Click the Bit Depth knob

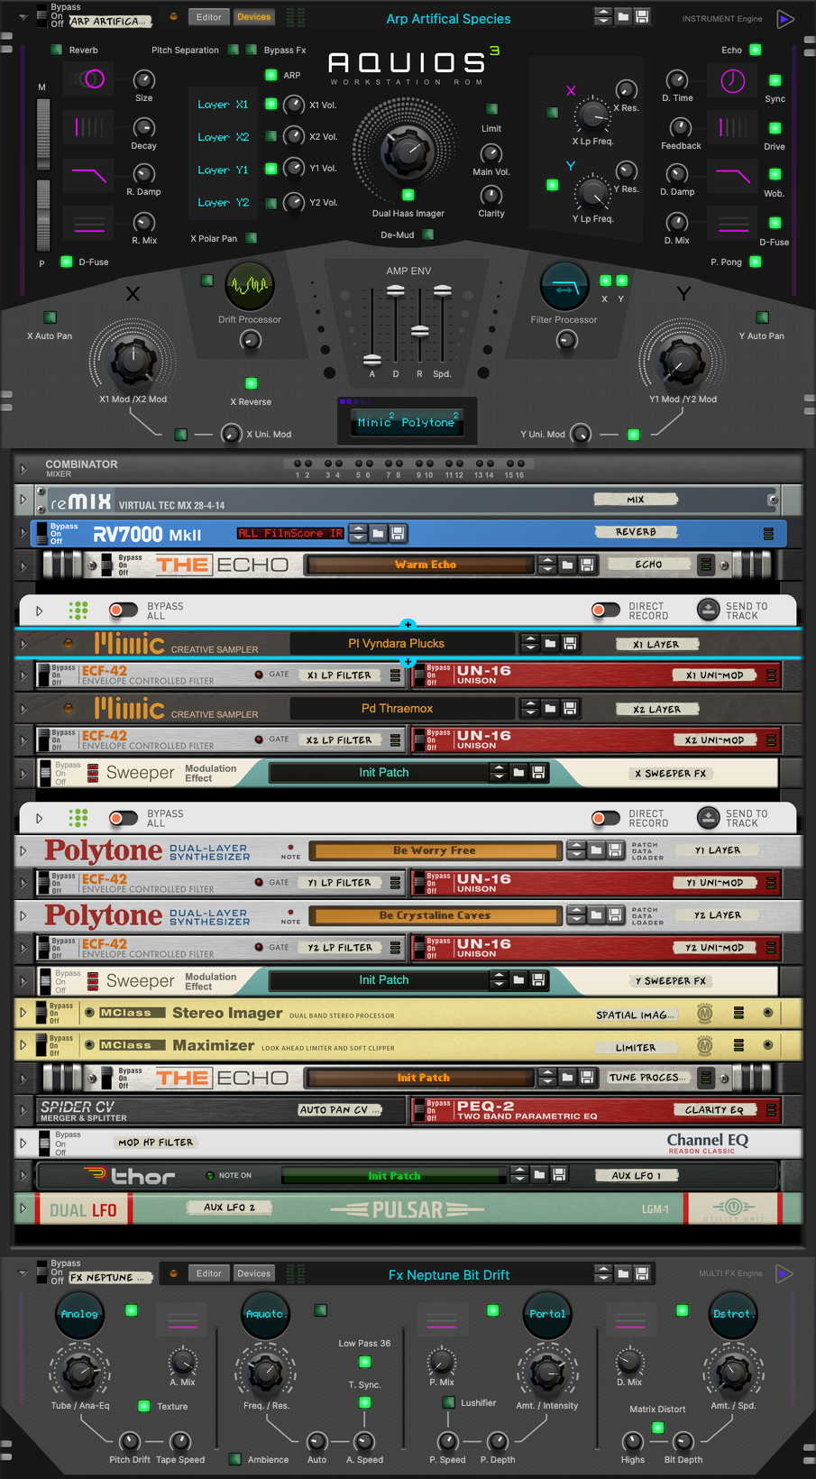pos(683,1441)
